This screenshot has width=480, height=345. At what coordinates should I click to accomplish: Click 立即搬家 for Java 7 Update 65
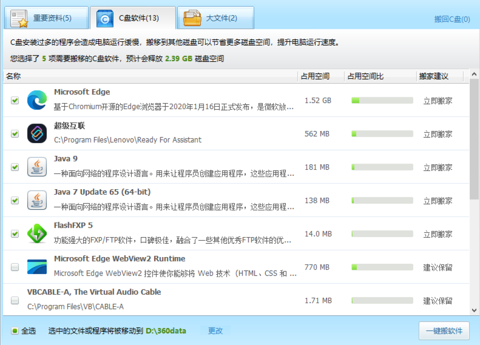point(438,201)
